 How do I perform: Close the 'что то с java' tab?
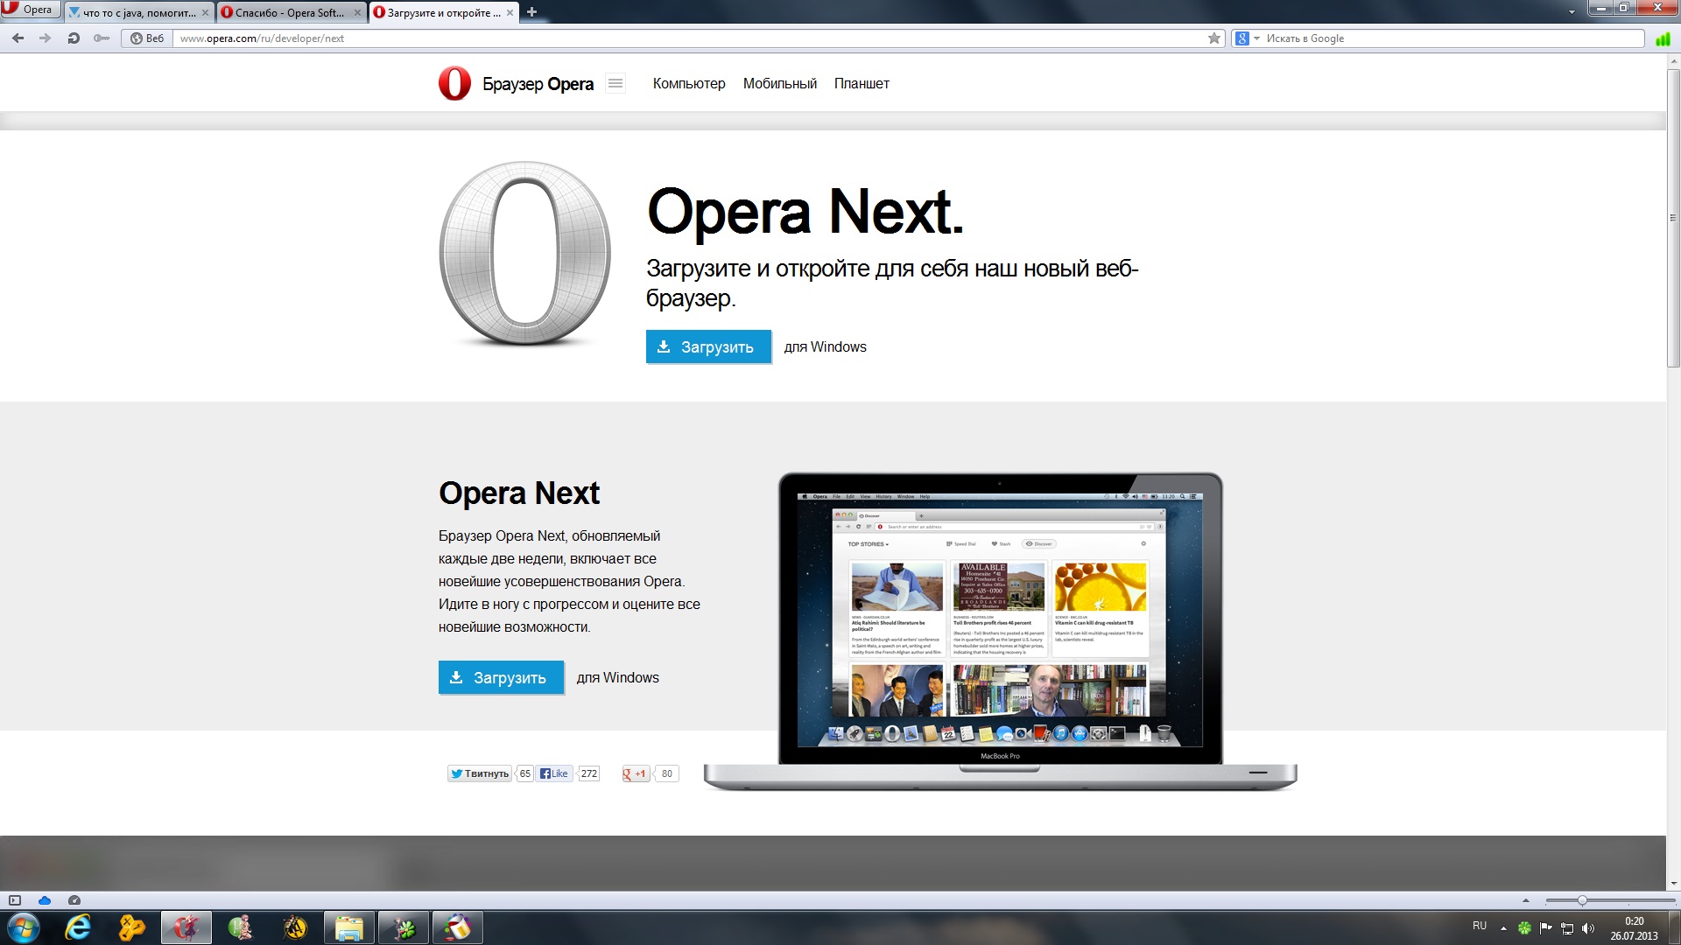(205, 13)
